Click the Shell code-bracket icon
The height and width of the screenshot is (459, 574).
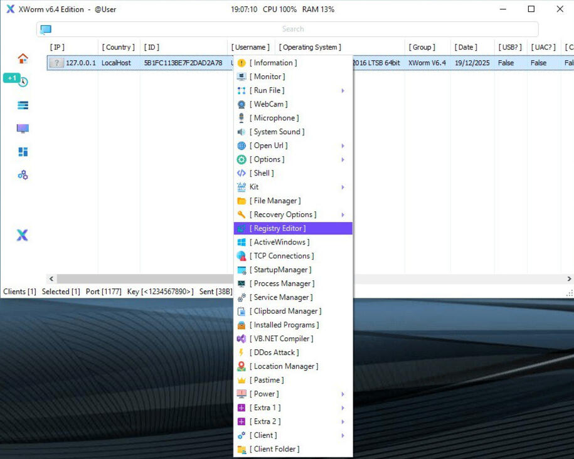tap(242, 173)
